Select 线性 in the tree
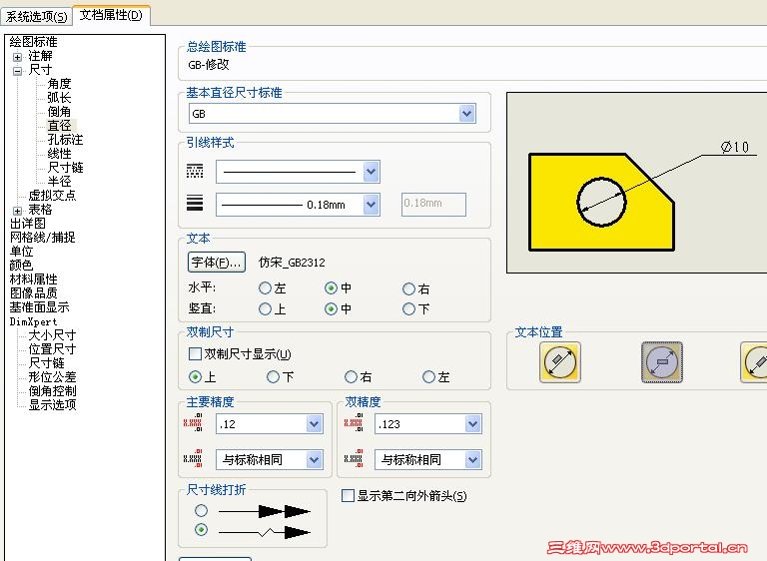This screenshot has width=767, height=561. [59, 154]
